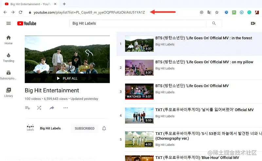The width and height of the screenshot is (262, 161).
Task: Open thumbnail of 'in the forest' video
Action: point(139,44)
